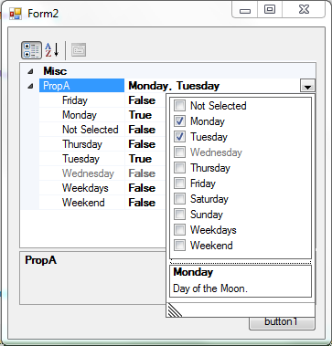The height and width of the screenshot is (346, 332).
Task: Enable the Weekend checkbox in dropdown
Action: (x=179, y=246)
